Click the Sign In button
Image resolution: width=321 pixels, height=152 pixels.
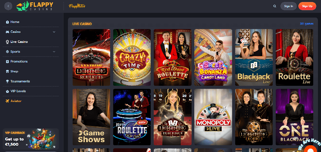point(289,6)
